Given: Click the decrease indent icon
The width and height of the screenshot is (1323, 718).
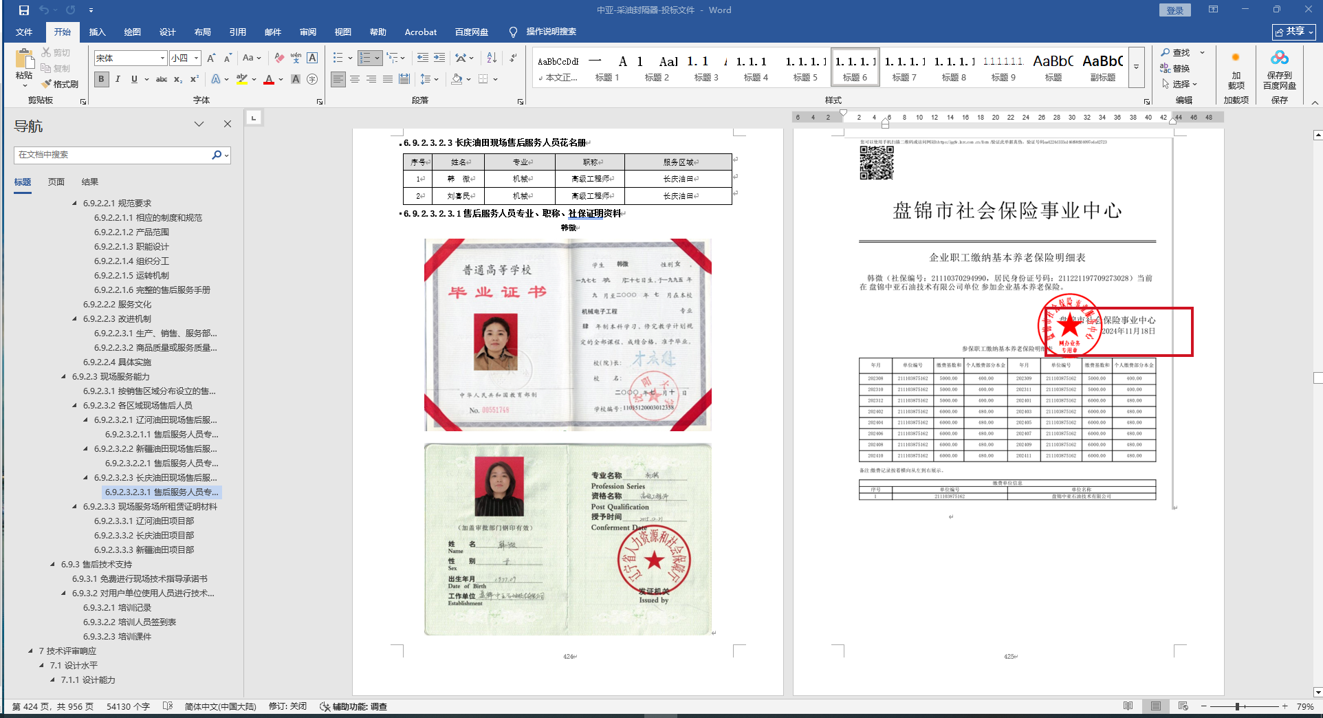Looking at the screenshot, I should [423, 58].
